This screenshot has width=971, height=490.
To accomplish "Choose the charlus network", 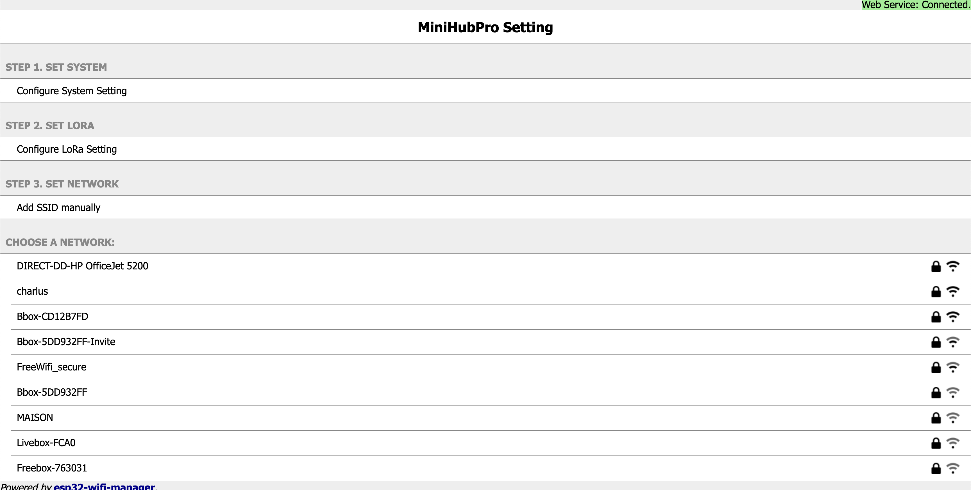I will [x=32, y=291].
